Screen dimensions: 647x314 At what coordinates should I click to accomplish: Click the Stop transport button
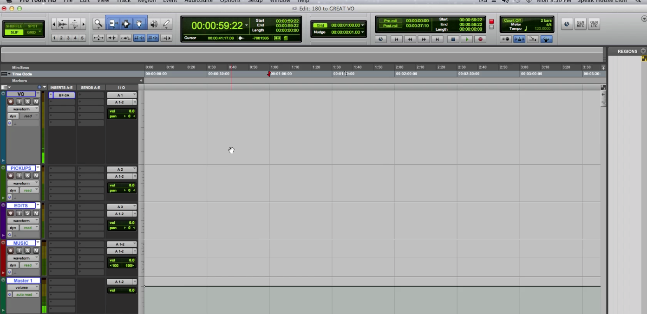coord(453,39)
